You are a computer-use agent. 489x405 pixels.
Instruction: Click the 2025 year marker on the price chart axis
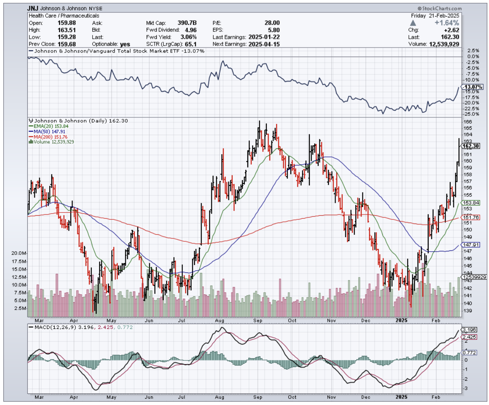tap(401, 320)
